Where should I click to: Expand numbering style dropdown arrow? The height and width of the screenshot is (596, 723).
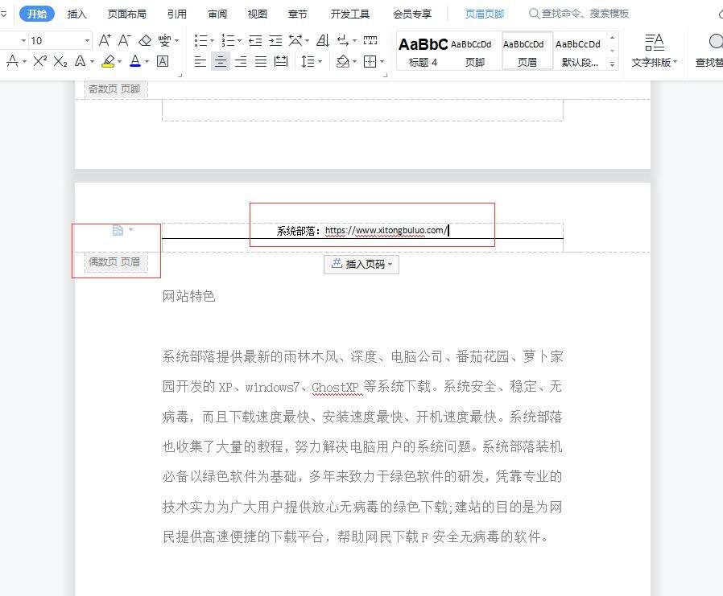[239, 40]
